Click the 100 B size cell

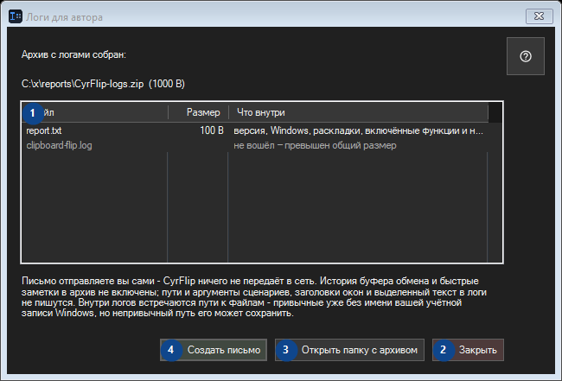pyautogui.click(x=212, y=130)
